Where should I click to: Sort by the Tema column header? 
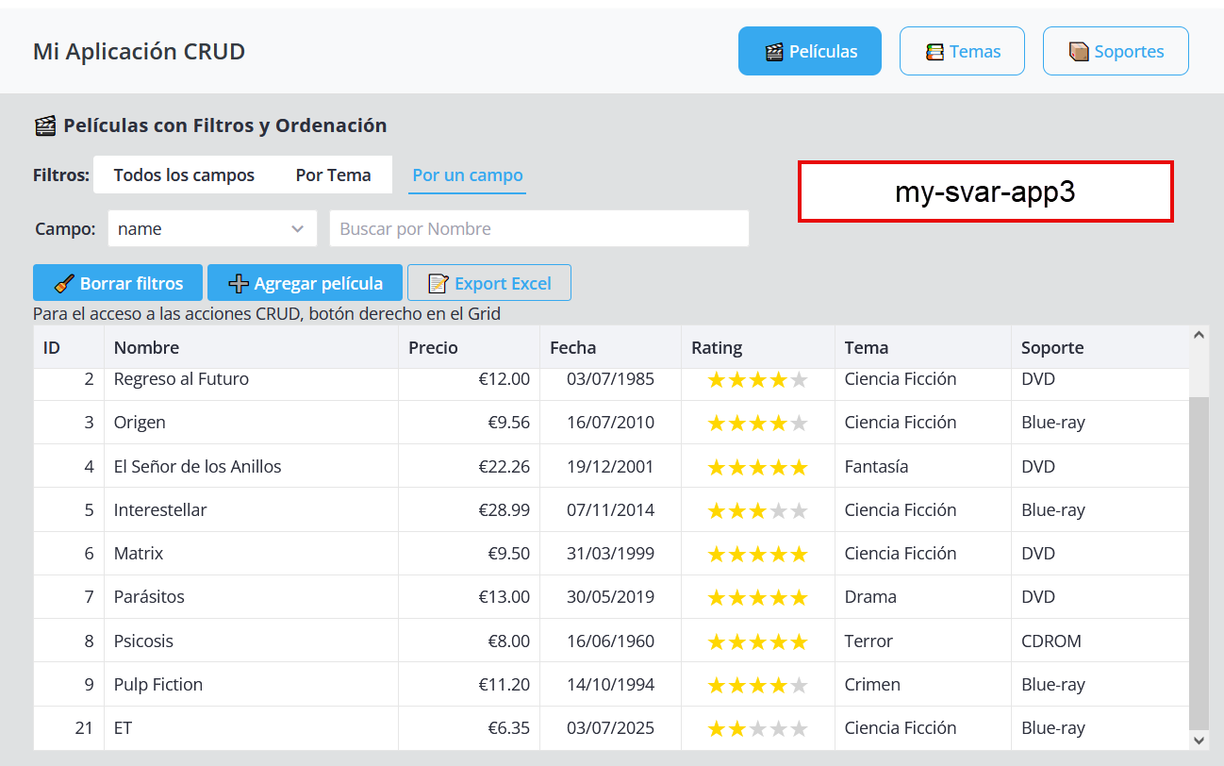(x=923, y=347)
